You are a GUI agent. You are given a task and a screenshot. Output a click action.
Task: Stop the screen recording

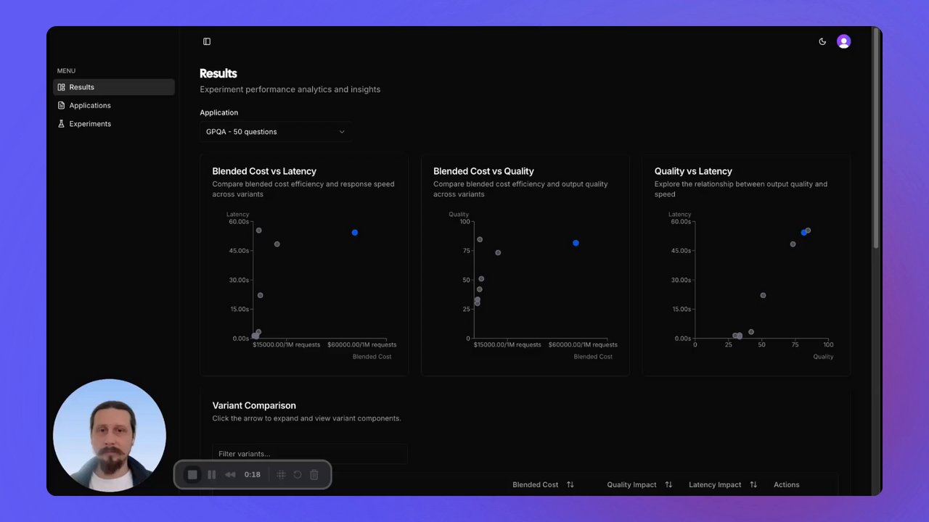192,475
